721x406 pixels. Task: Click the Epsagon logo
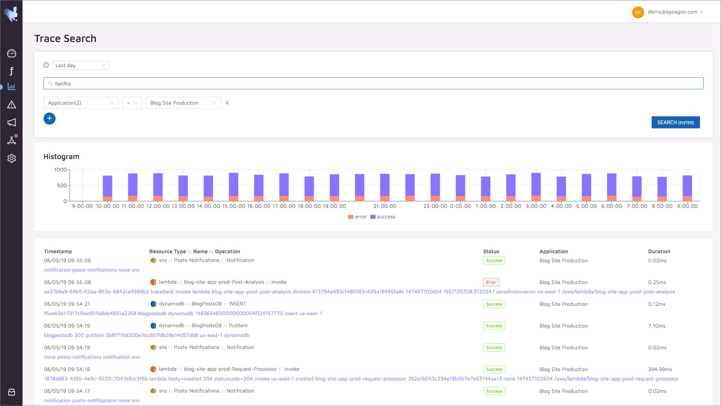[x=11, y=14]
